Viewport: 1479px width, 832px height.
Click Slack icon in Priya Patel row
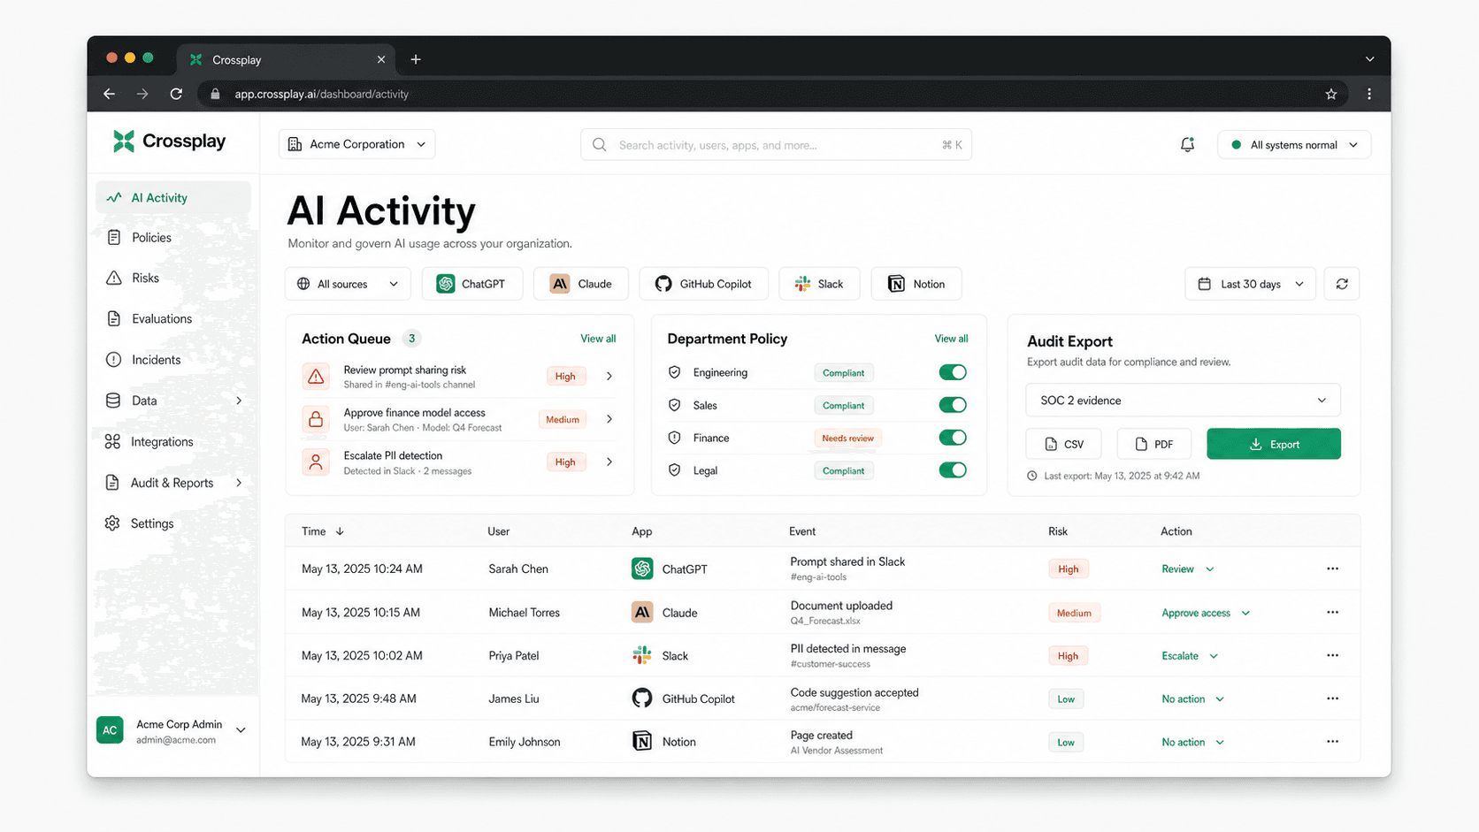tap(642, 655)
